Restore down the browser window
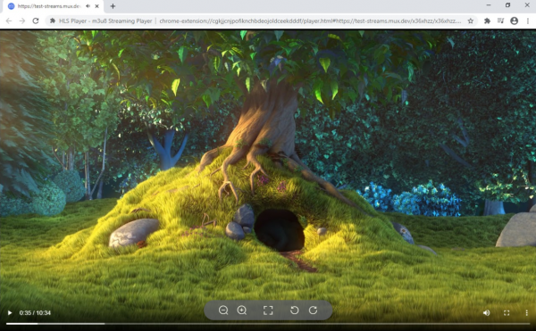 [x=507, y=5]
